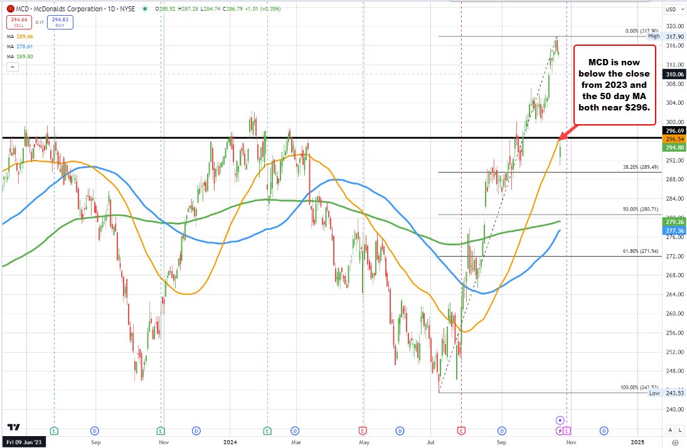
Task: Click the first green earnings marker
Action: pos(54,430)
